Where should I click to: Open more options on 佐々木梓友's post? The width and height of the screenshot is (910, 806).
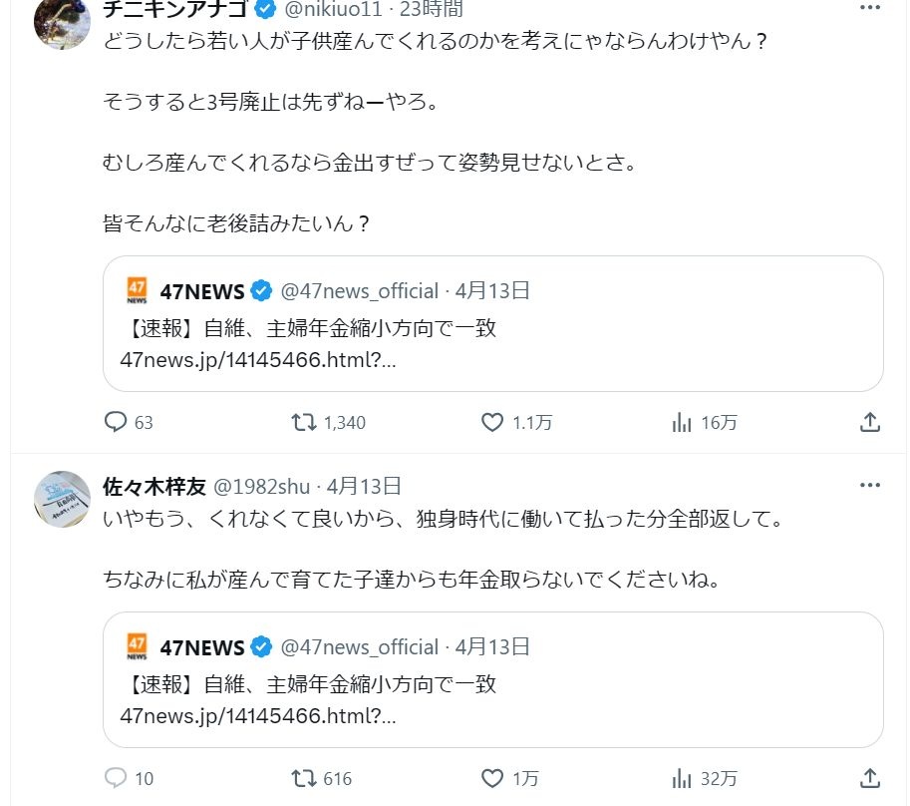click(x=869, y=486)
